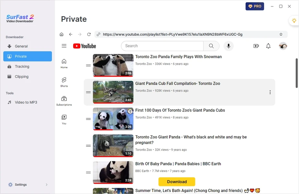Open YouTube notifications bell
Image resolution: width=299 pixels, height=194 pixels.
[x=268, y=46]
